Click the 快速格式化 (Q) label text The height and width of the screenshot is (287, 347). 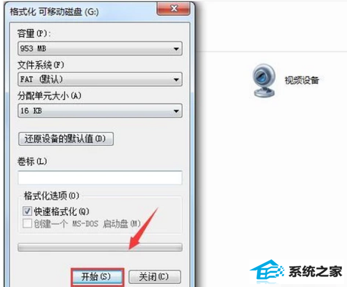point(61,211)
